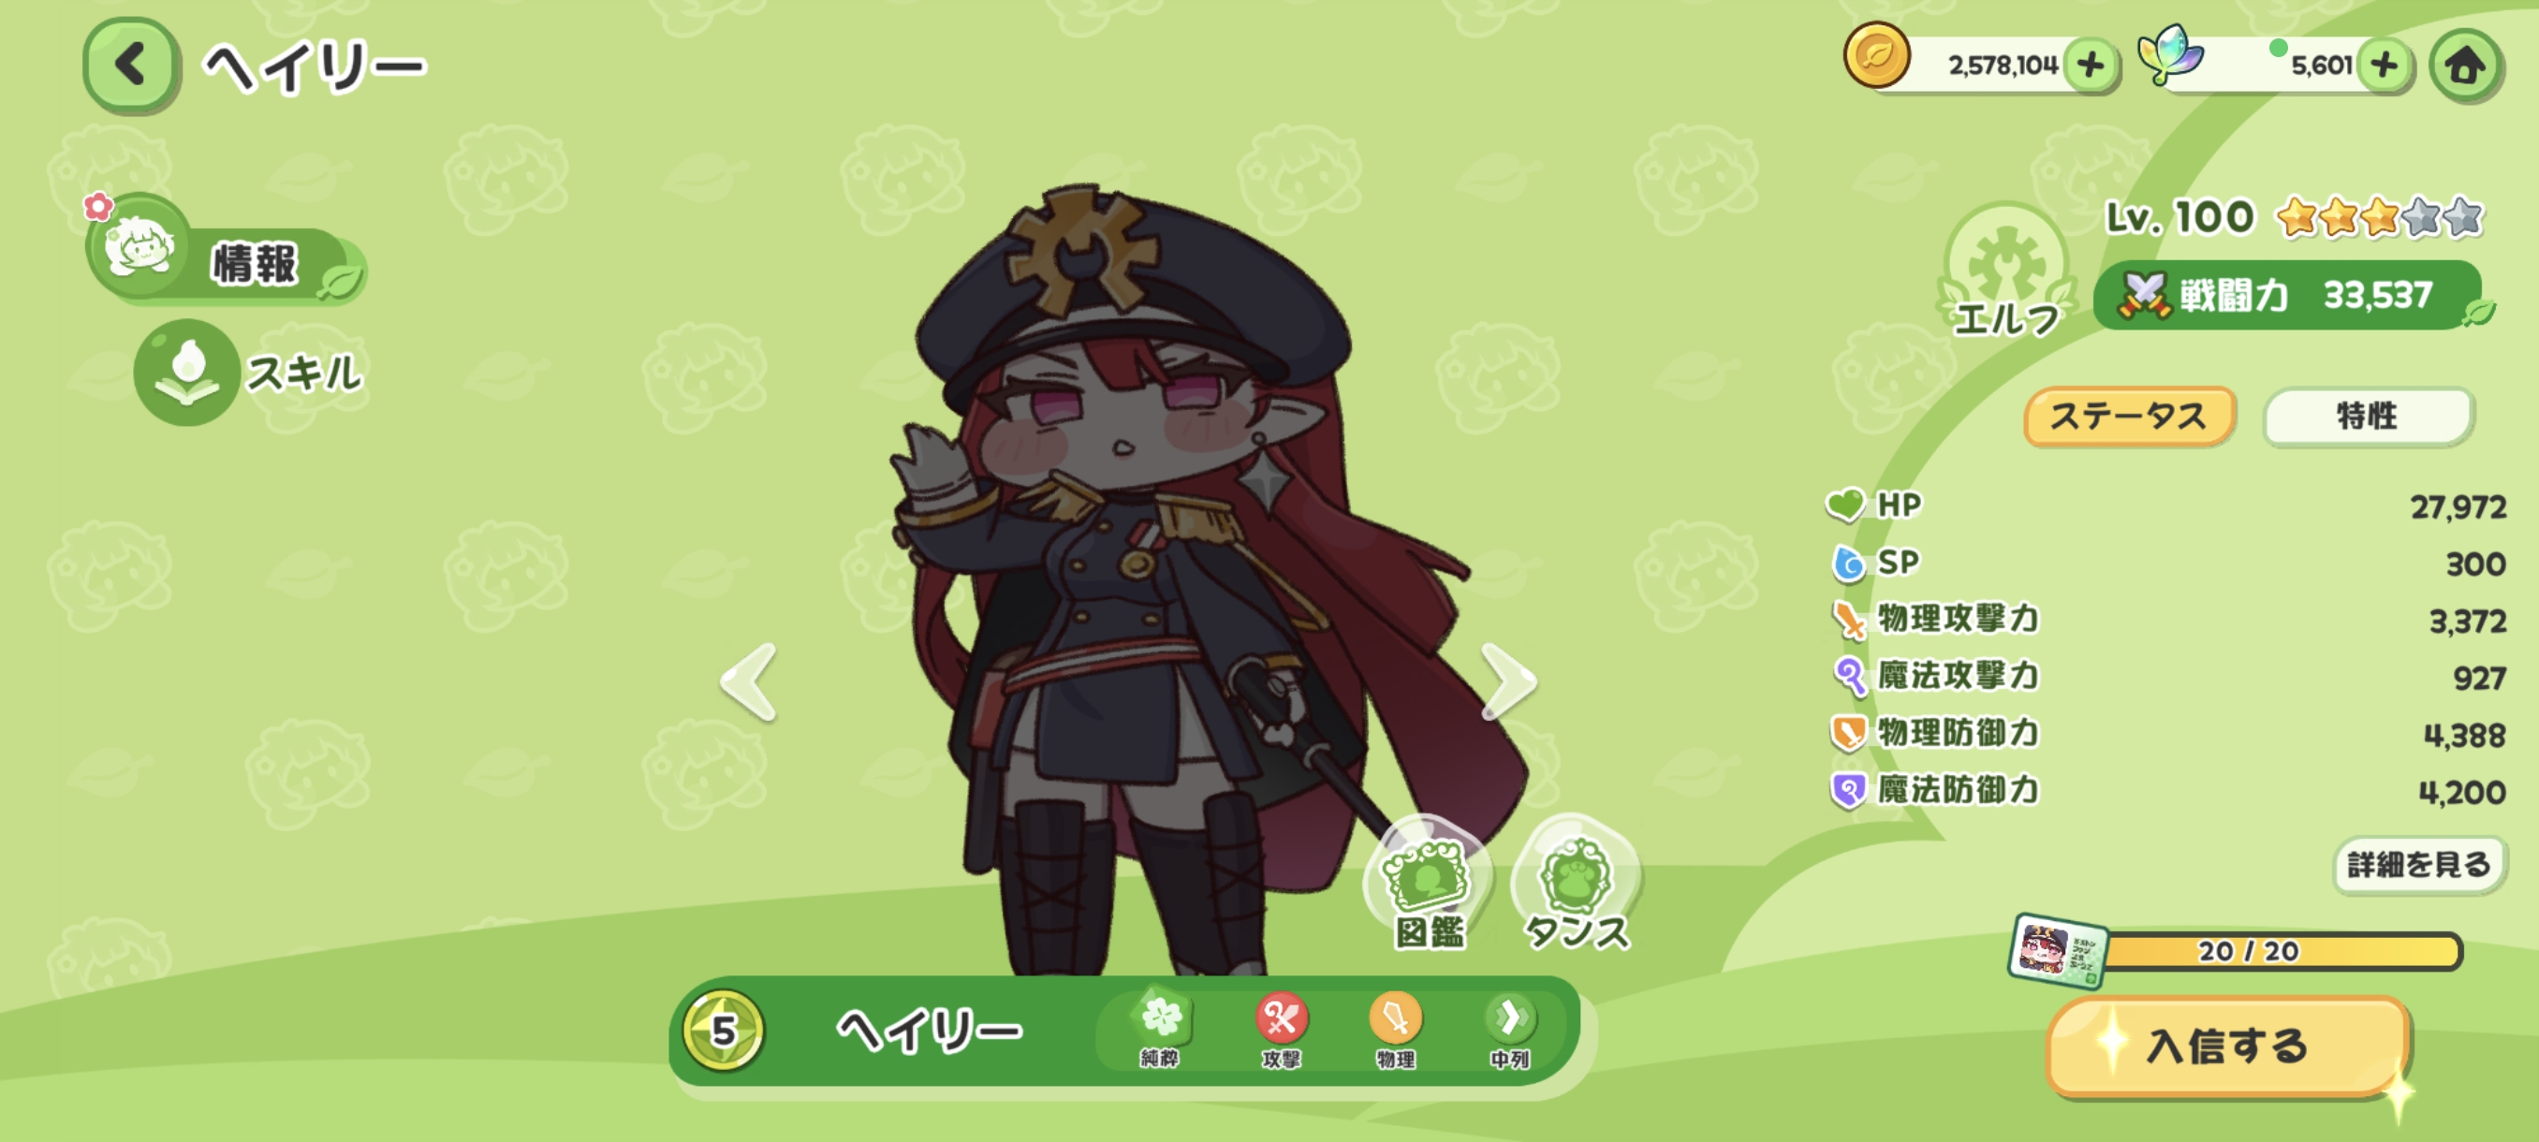Click the 入信する button
This screenshot has width=2539, height=1142.
click(x=2228, y=1045)
